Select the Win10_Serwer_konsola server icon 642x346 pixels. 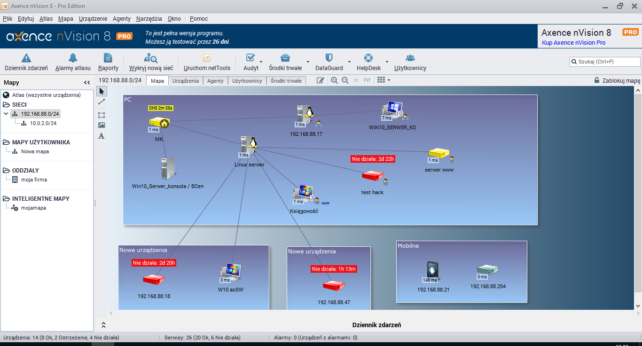pyautogui.click(x=168, y=168)
